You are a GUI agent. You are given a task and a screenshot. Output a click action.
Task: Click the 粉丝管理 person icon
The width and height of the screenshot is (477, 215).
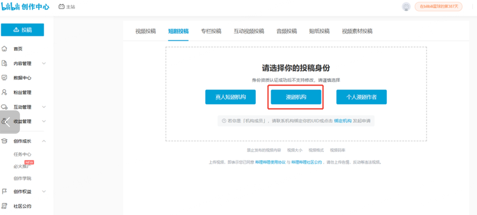4,92
